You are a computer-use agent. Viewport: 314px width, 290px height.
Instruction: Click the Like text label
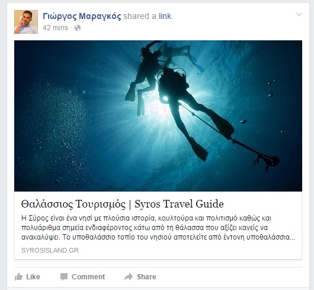point(33,277)
